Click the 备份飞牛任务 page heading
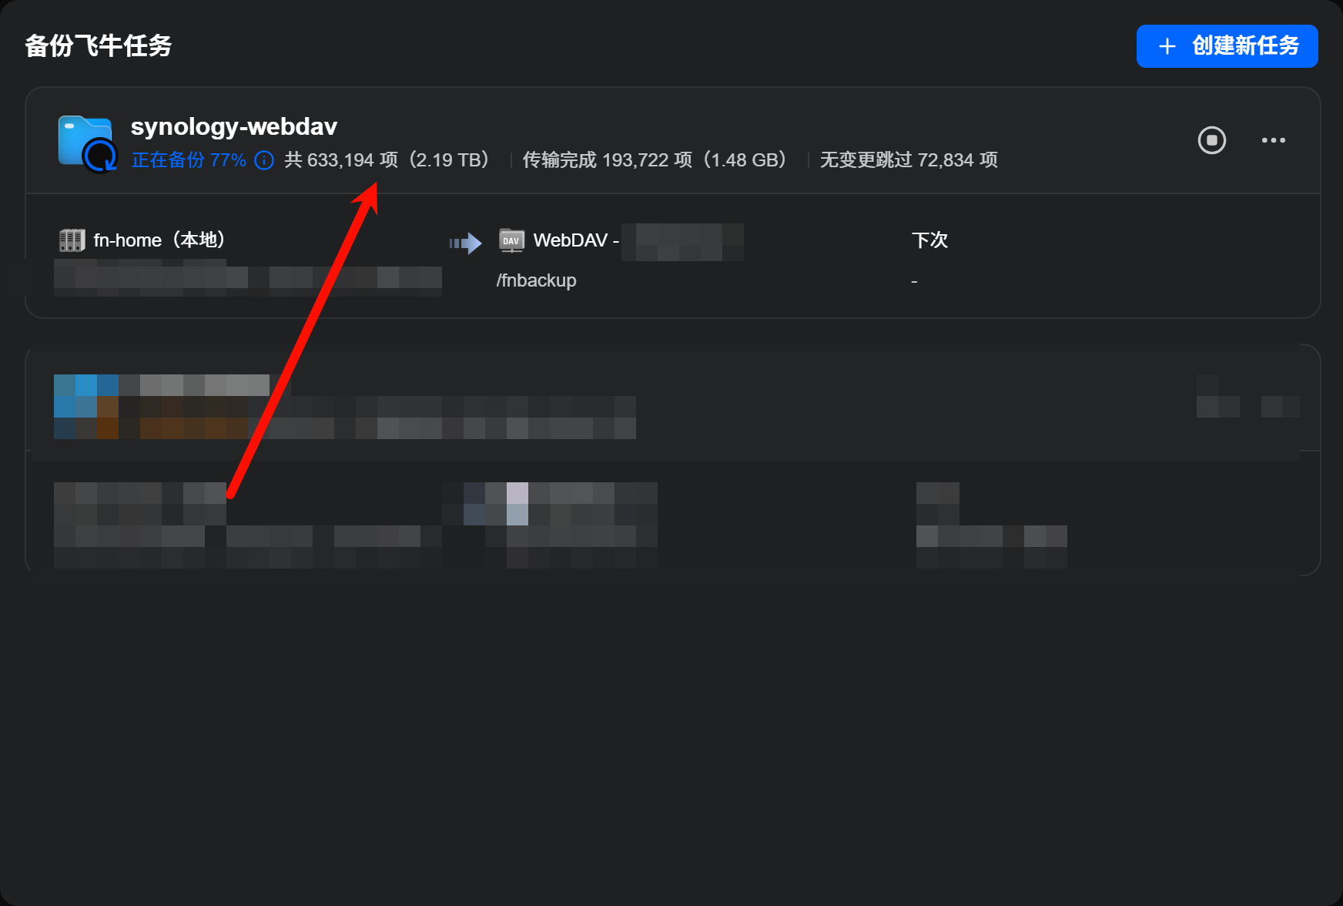The width and height of the screenshot is (1343, 906). [x=99, y=46]
